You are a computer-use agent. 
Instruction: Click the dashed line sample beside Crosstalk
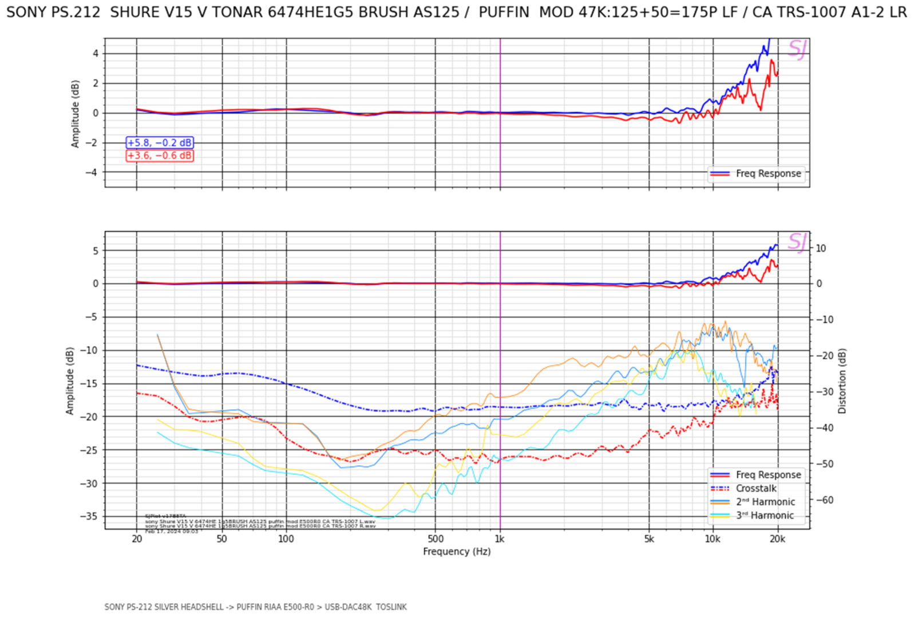pos(720,489)
